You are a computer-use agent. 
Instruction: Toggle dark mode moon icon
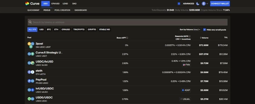click(198, 4)
